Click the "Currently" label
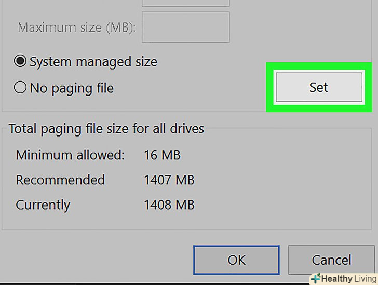This screenshot has width=378, height=285. tap(43, 205)
